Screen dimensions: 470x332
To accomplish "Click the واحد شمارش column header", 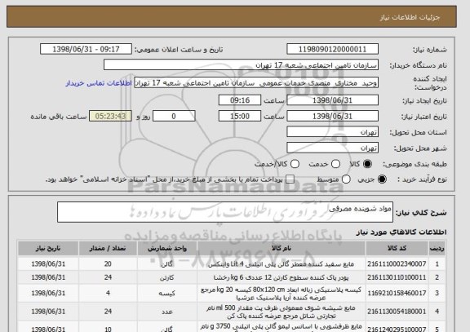I will click(x=167, y=249).
